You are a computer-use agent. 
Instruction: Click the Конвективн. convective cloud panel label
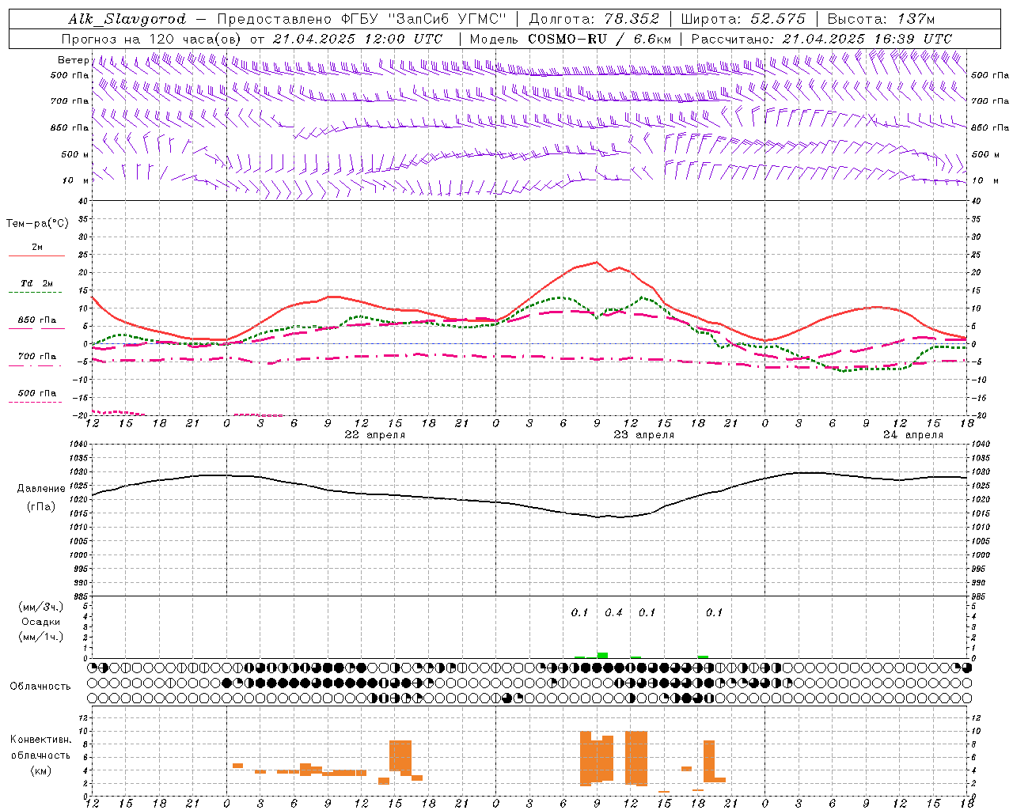[40, 740]
